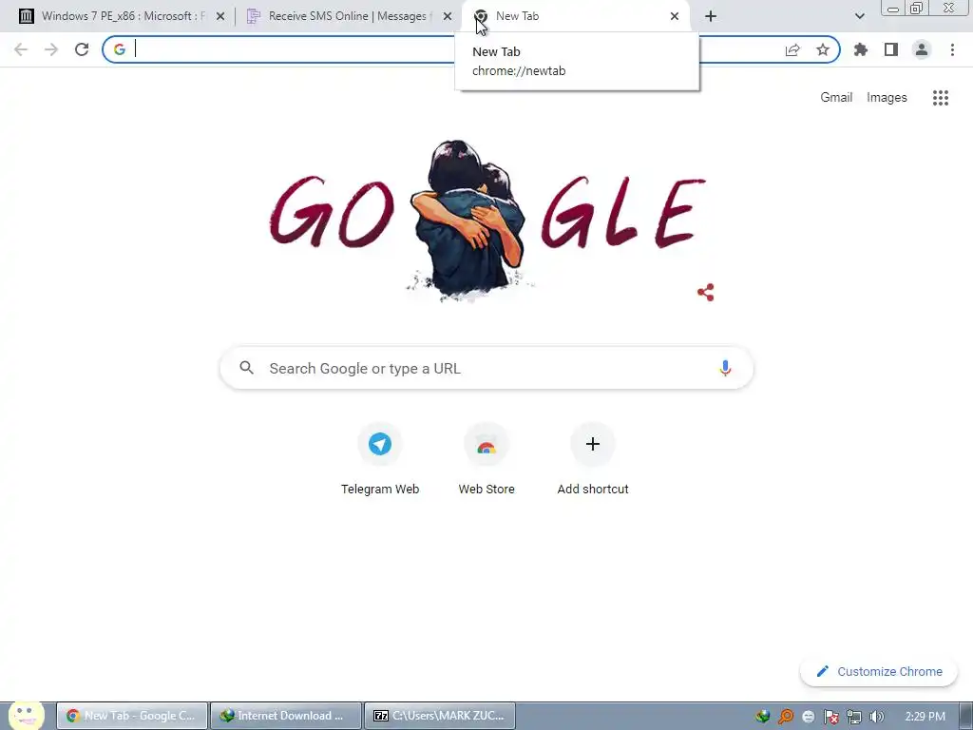Open a new tab with the plus button
Screen dimensions: 973x730
pos(711,17)
